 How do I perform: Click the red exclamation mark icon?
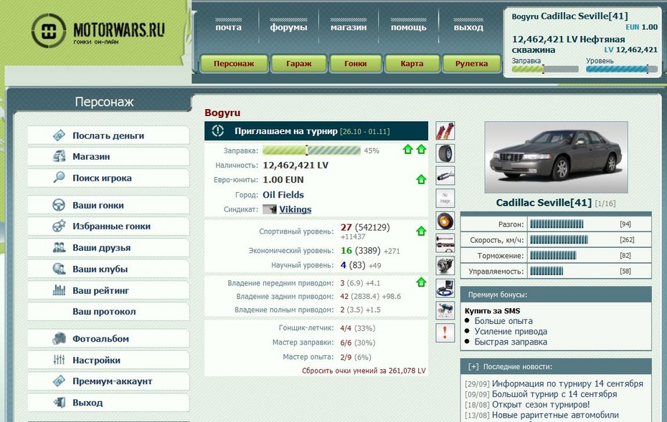coord(445,332)
